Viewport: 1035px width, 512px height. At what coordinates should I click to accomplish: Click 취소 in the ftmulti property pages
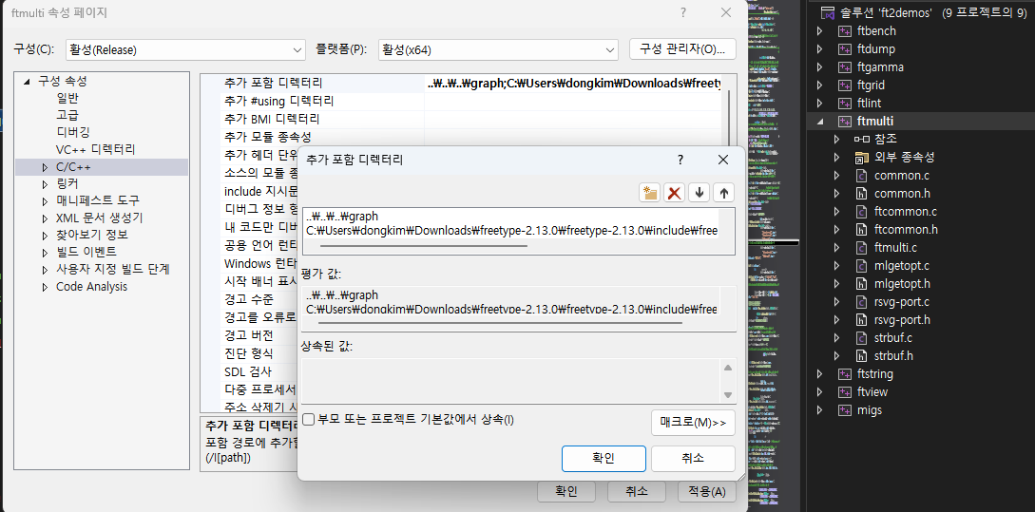tap(637, 491)
